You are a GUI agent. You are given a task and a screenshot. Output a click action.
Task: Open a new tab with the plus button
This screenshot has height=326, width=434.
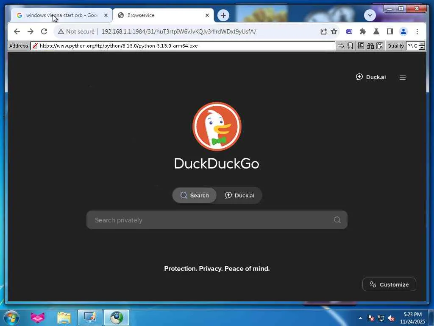pos(223,15)
